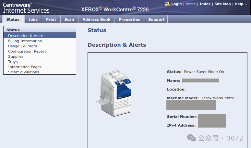The width and height of the screenshot is (251, 148).
Task: Open Supplies in sidebar
Action: pos(16,56)
